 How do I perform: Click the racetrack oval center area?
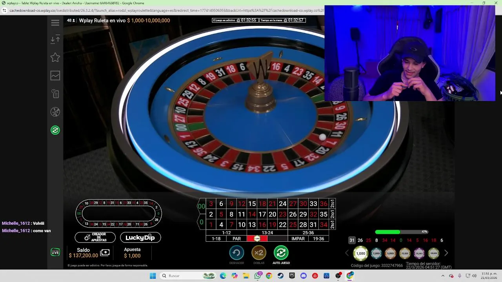118,213
